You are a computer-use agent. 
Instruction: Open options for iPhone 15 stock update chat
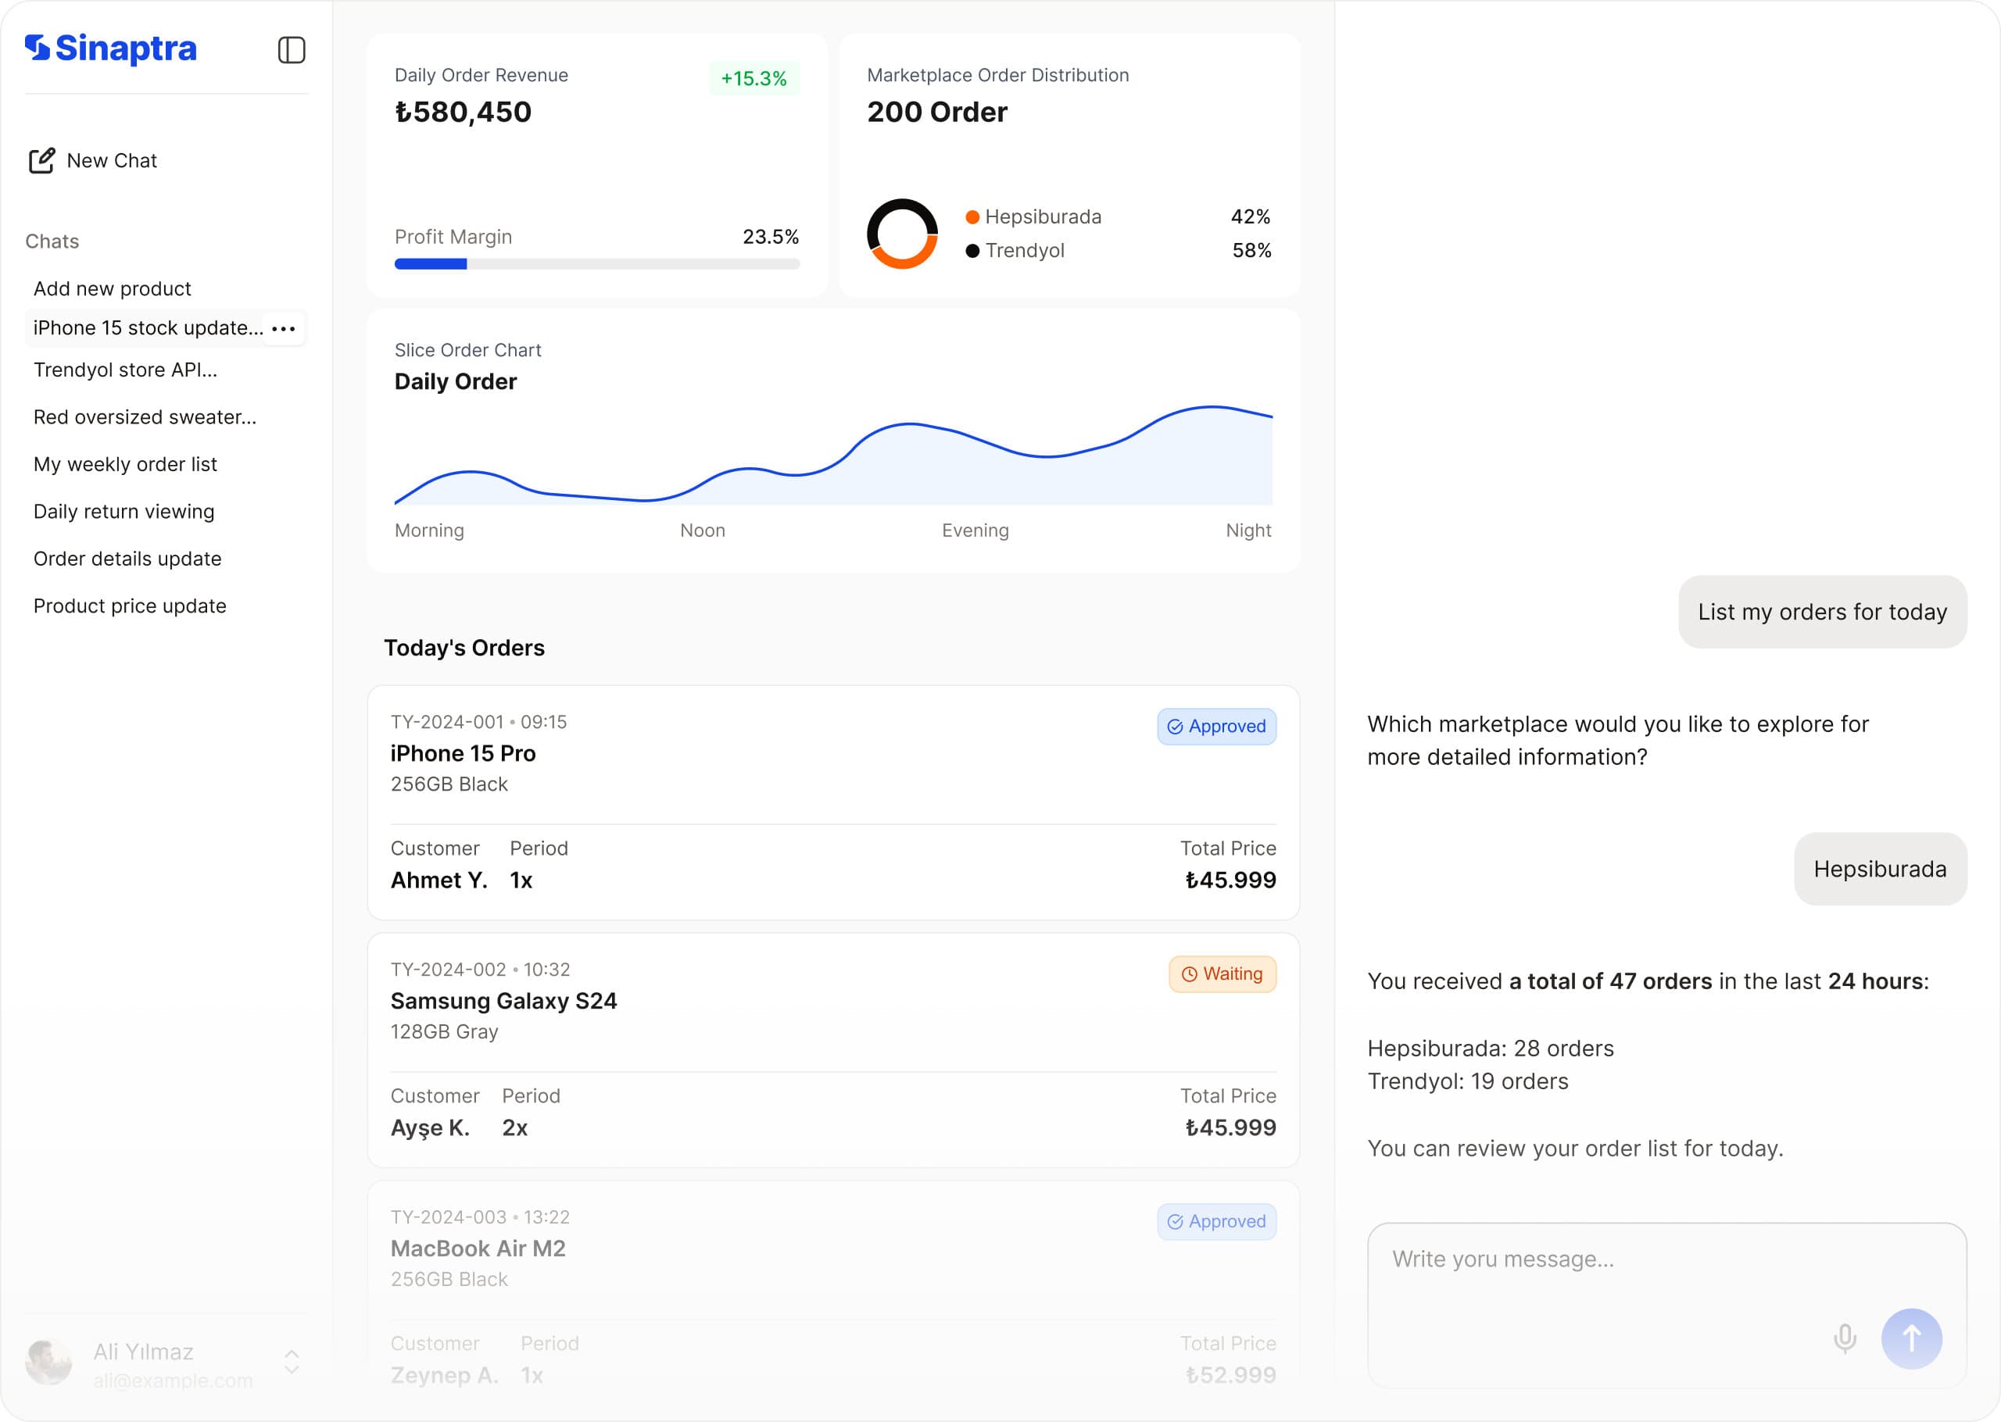(284, 328)
